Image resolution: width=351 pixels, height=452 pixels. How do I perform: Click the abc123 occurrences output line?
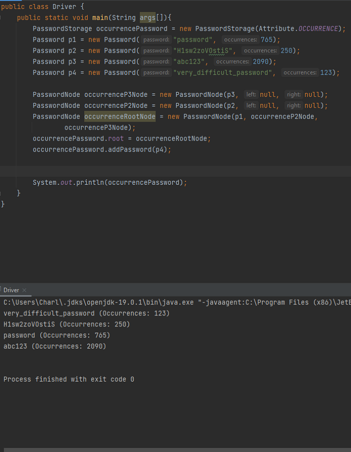(55, 346)
